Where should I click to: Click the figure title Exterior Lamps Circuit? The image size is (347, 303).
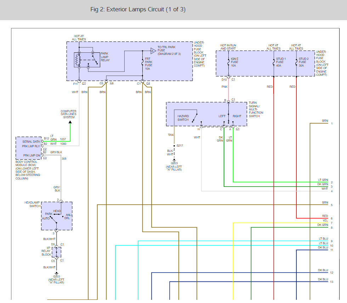138,10
